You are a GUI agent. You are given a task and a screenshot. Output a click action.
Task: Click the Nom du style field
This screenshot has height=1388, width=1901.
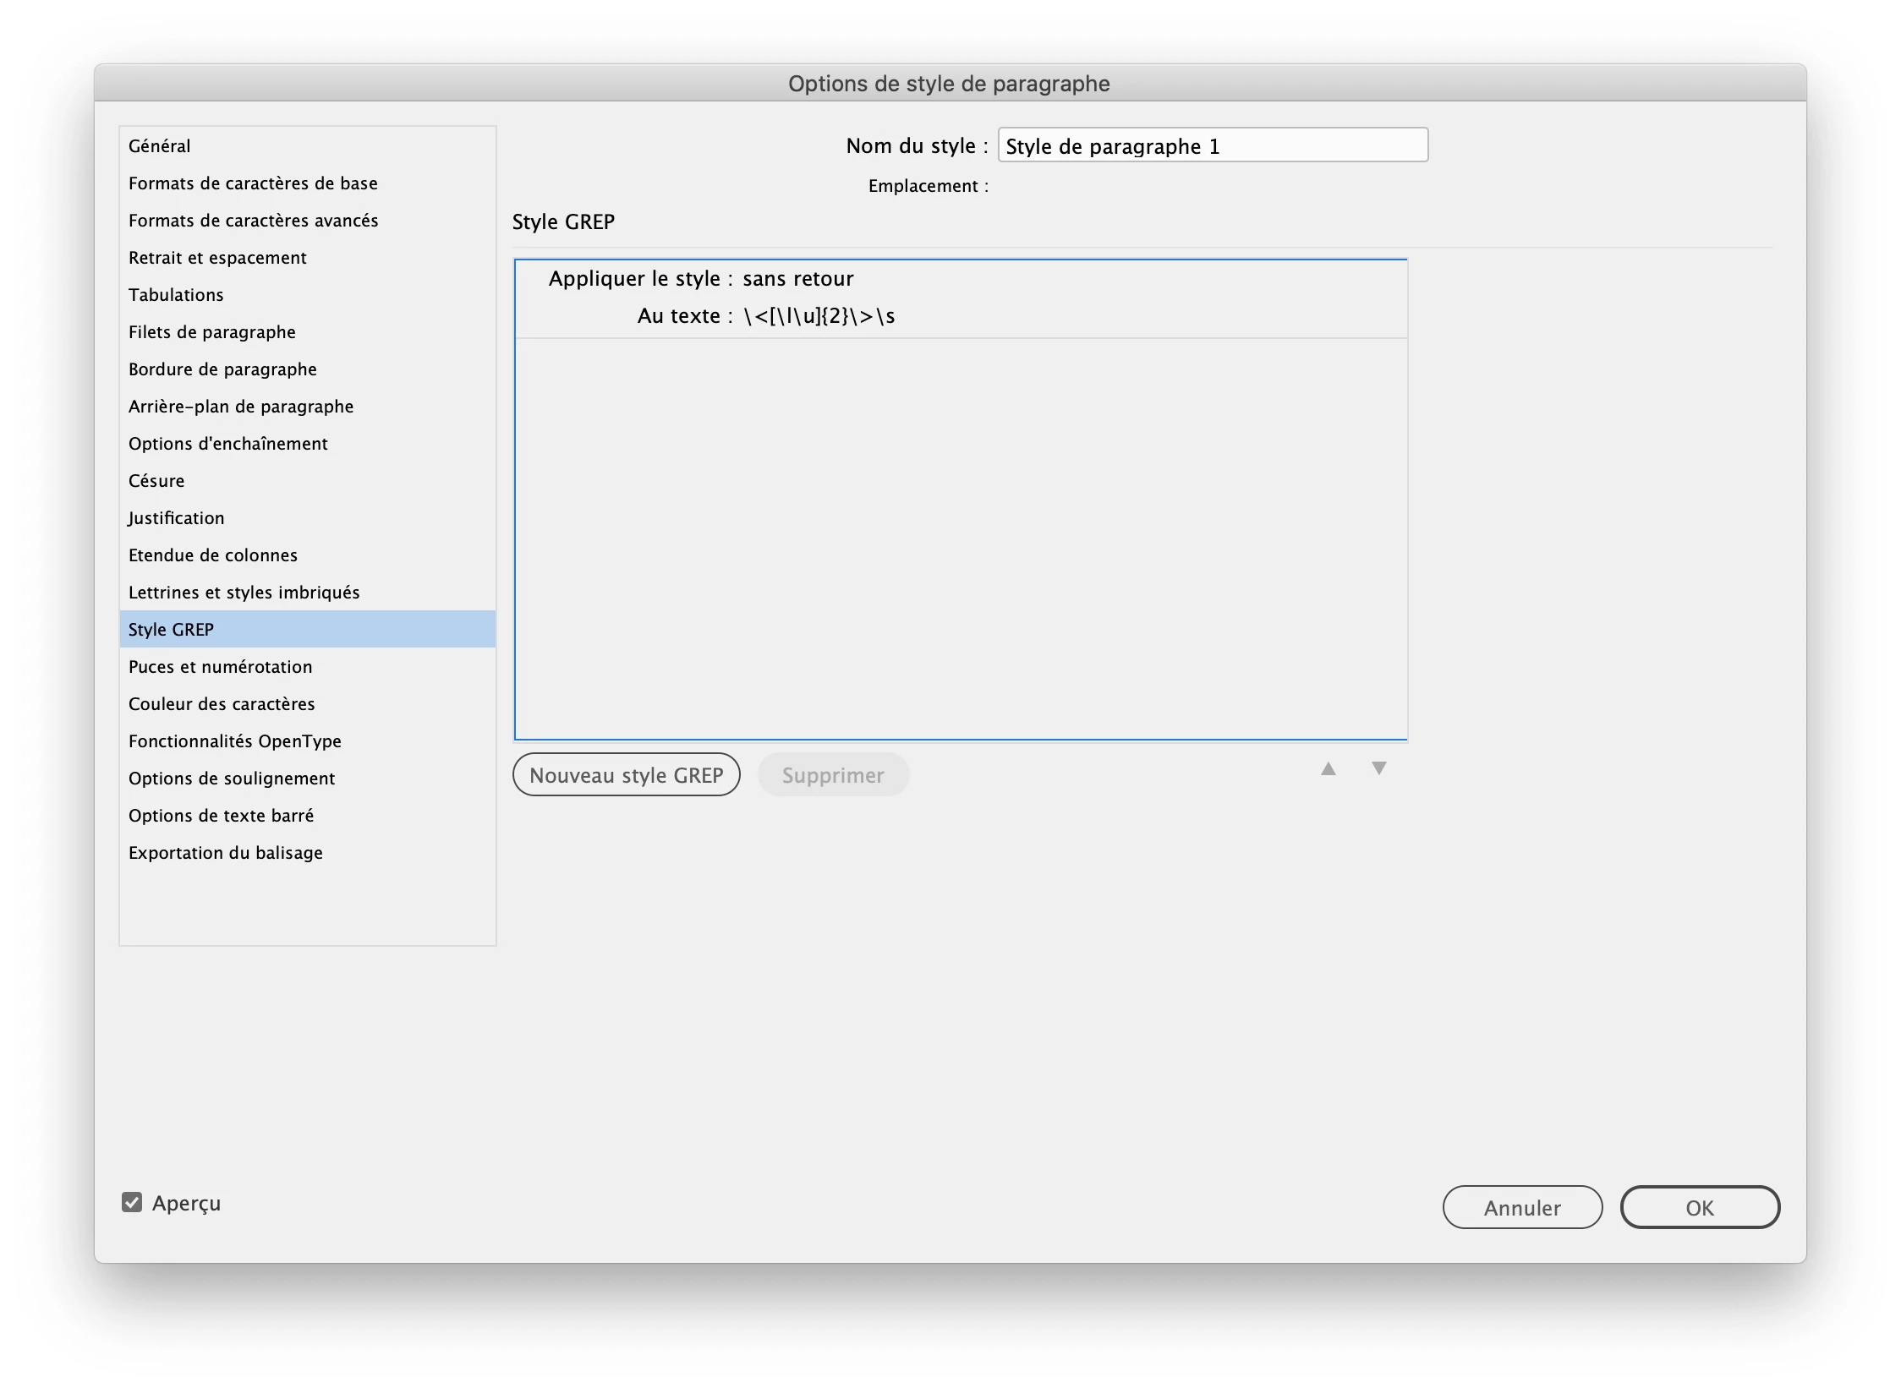(1212, 145)
